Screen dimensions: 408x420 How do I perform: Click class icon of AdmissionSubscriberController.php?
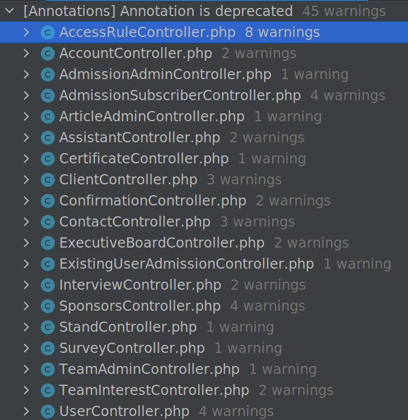(x=48, y=96)
